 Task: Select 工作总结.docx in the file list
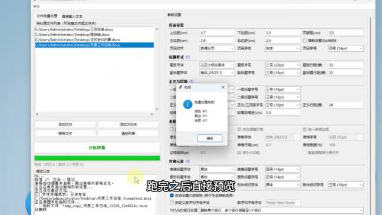[x=94, y=29]
